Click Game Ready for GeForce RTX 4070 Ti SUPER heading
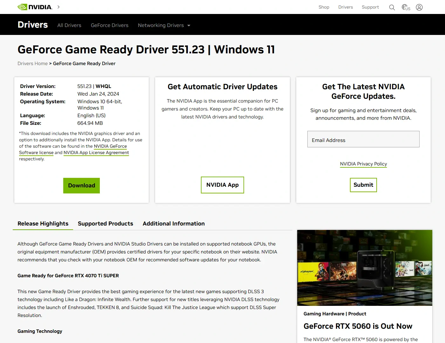The image size is (445, 343). click(x=68, y=276)
